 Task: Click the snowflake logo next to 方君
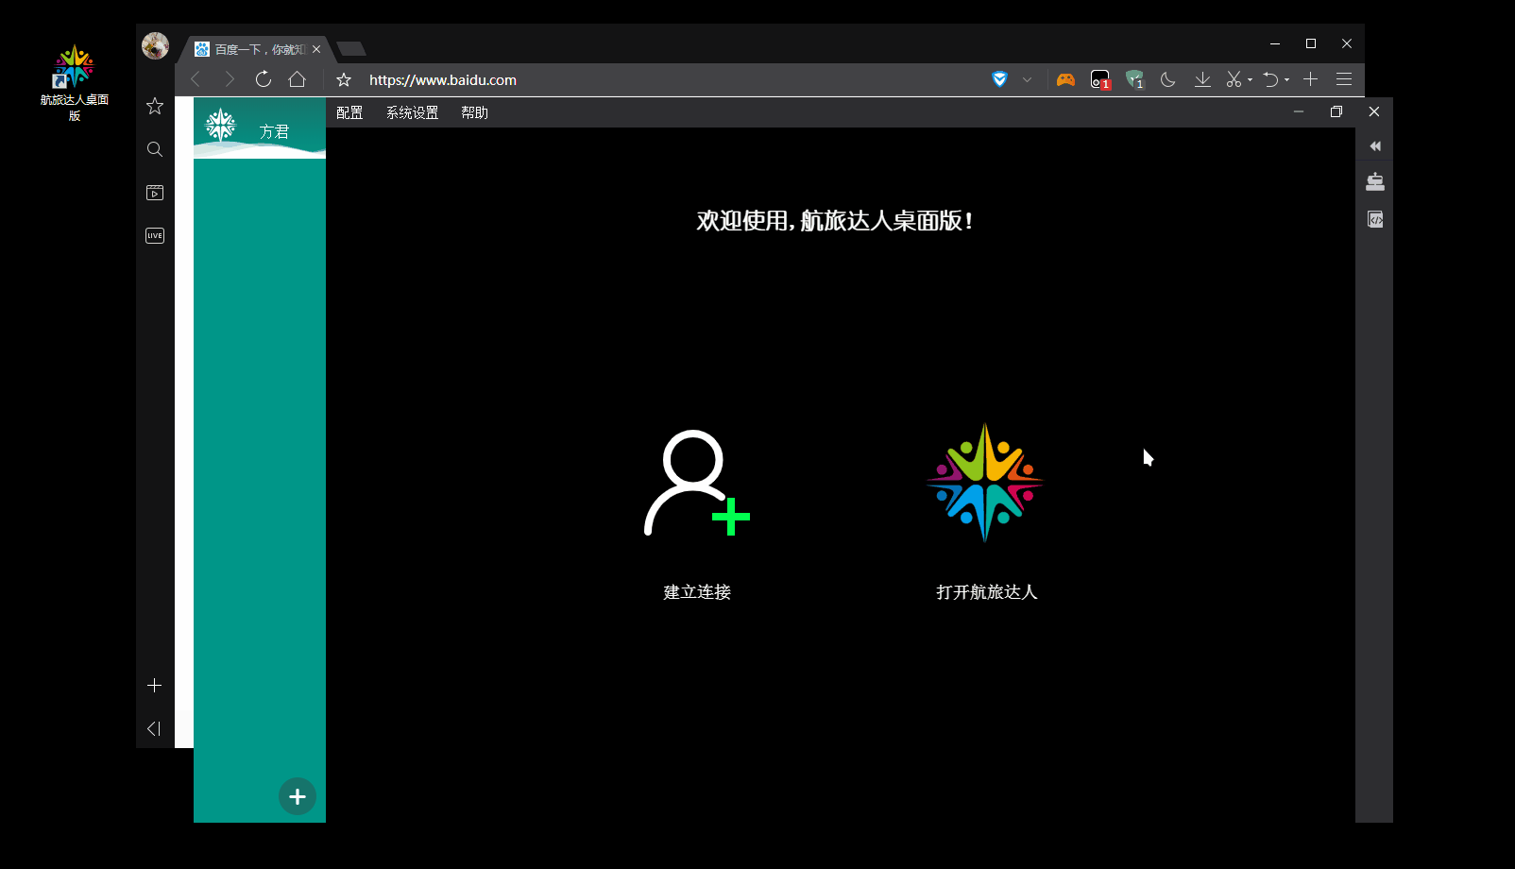pyautogui.click(x=221, y=125)
